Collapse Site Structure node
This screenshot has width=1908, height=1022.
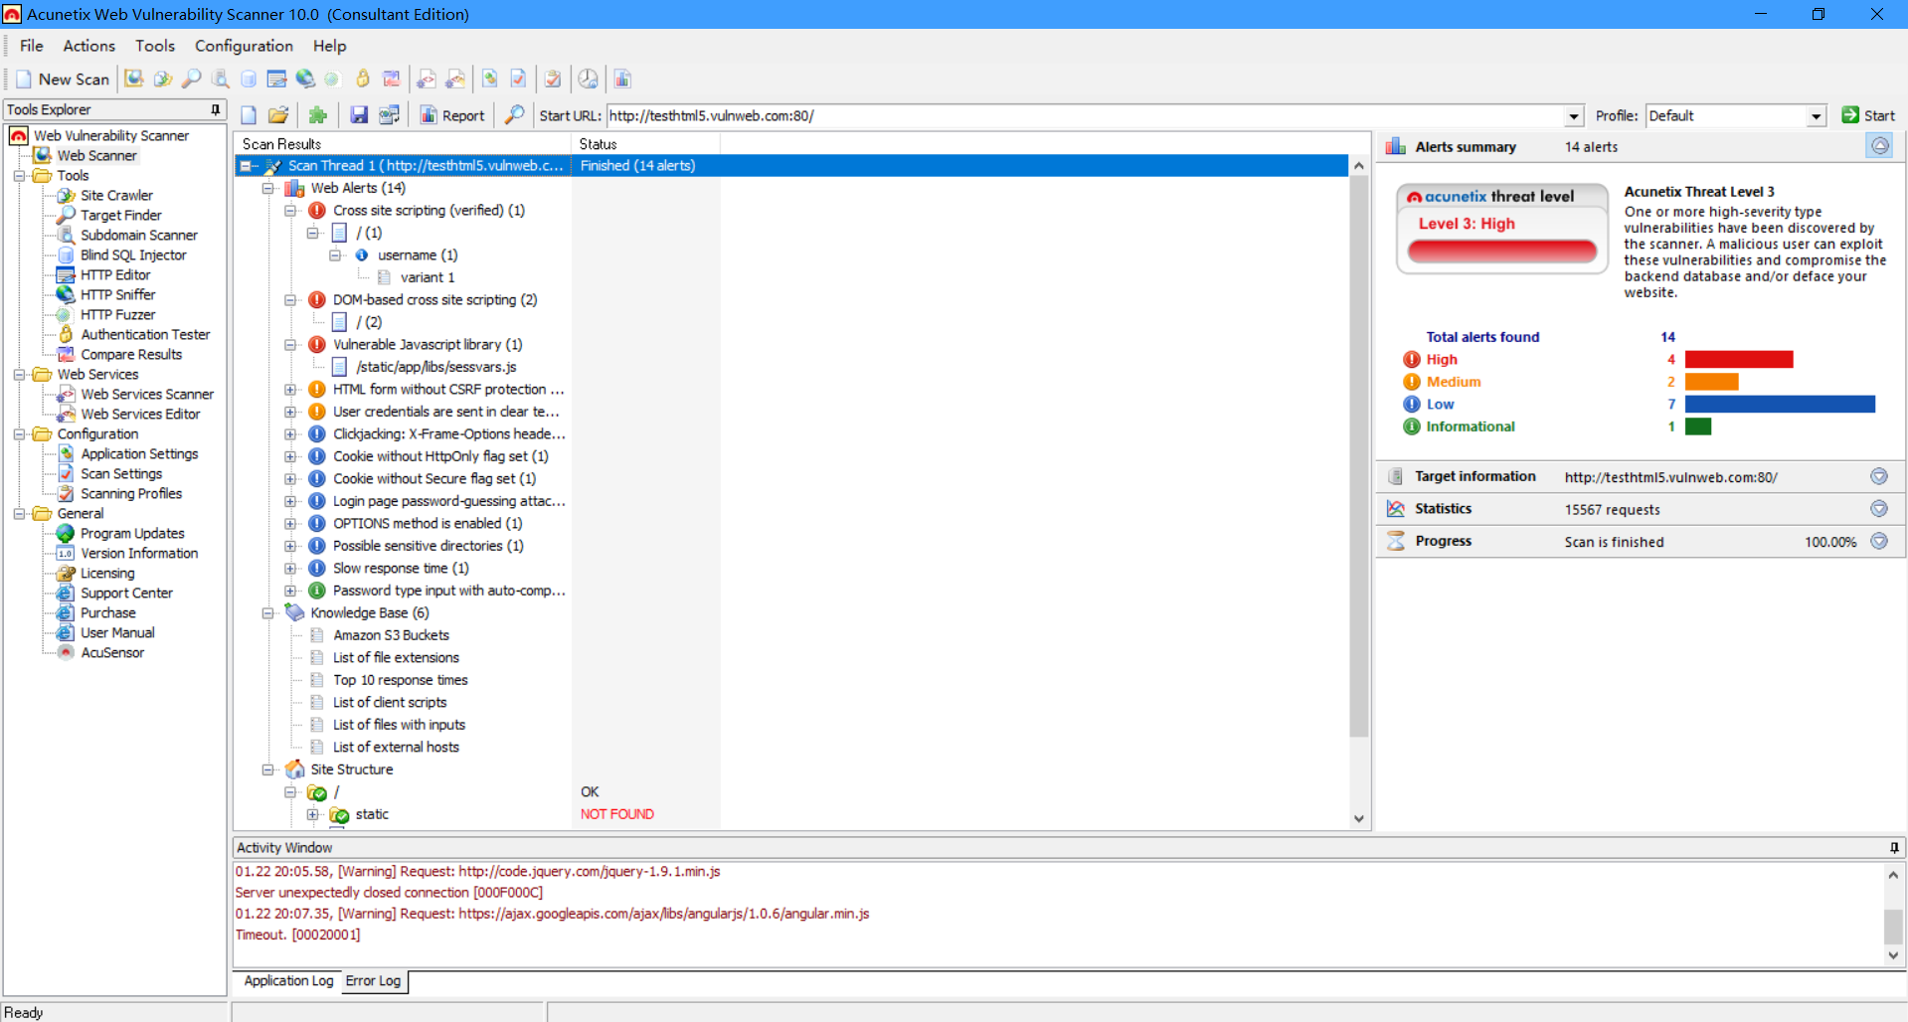point(268,769)
